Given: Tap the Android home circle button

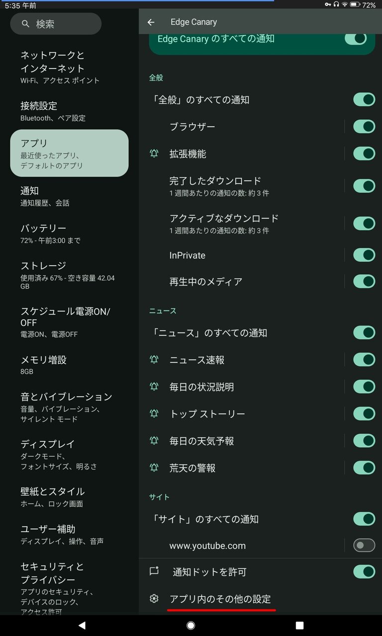Looking at the screenshot, I should (191, 625).
